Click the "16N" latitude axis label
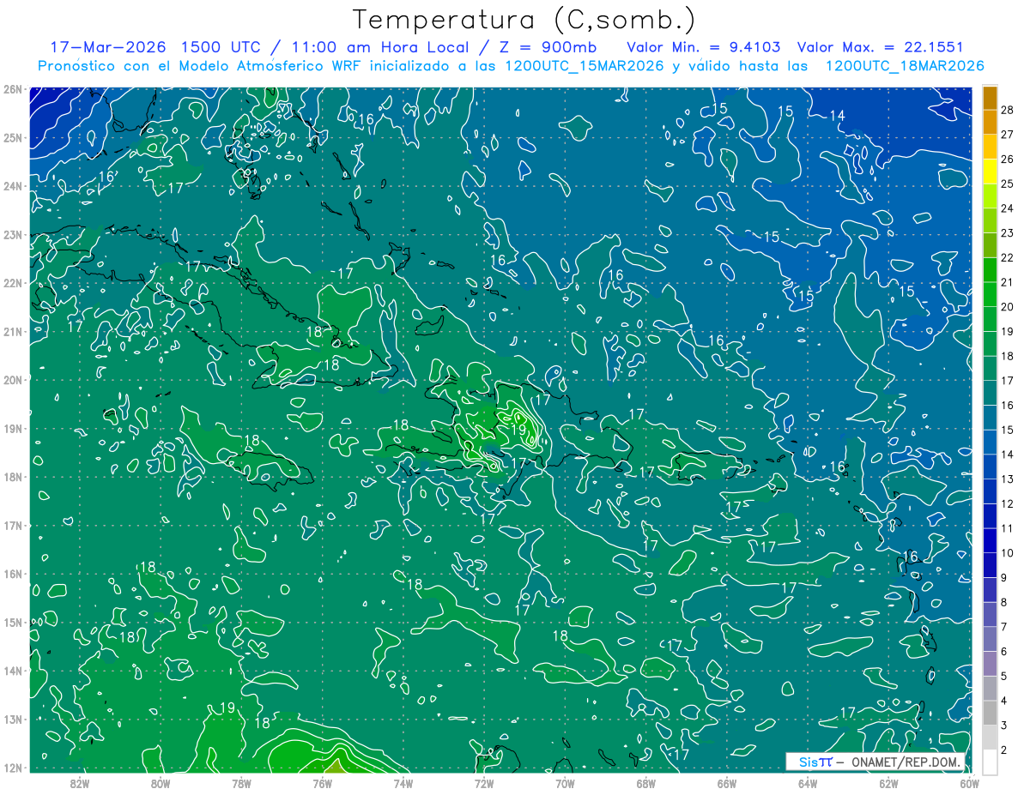This screenshot has width=1030, height=795. [x=12, y=574]
